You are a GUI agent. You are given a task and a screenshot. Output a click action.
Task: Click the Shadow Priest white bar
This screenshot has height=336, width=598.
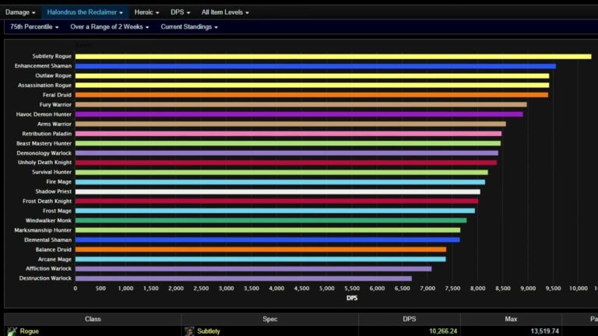[x=278, y=191]
